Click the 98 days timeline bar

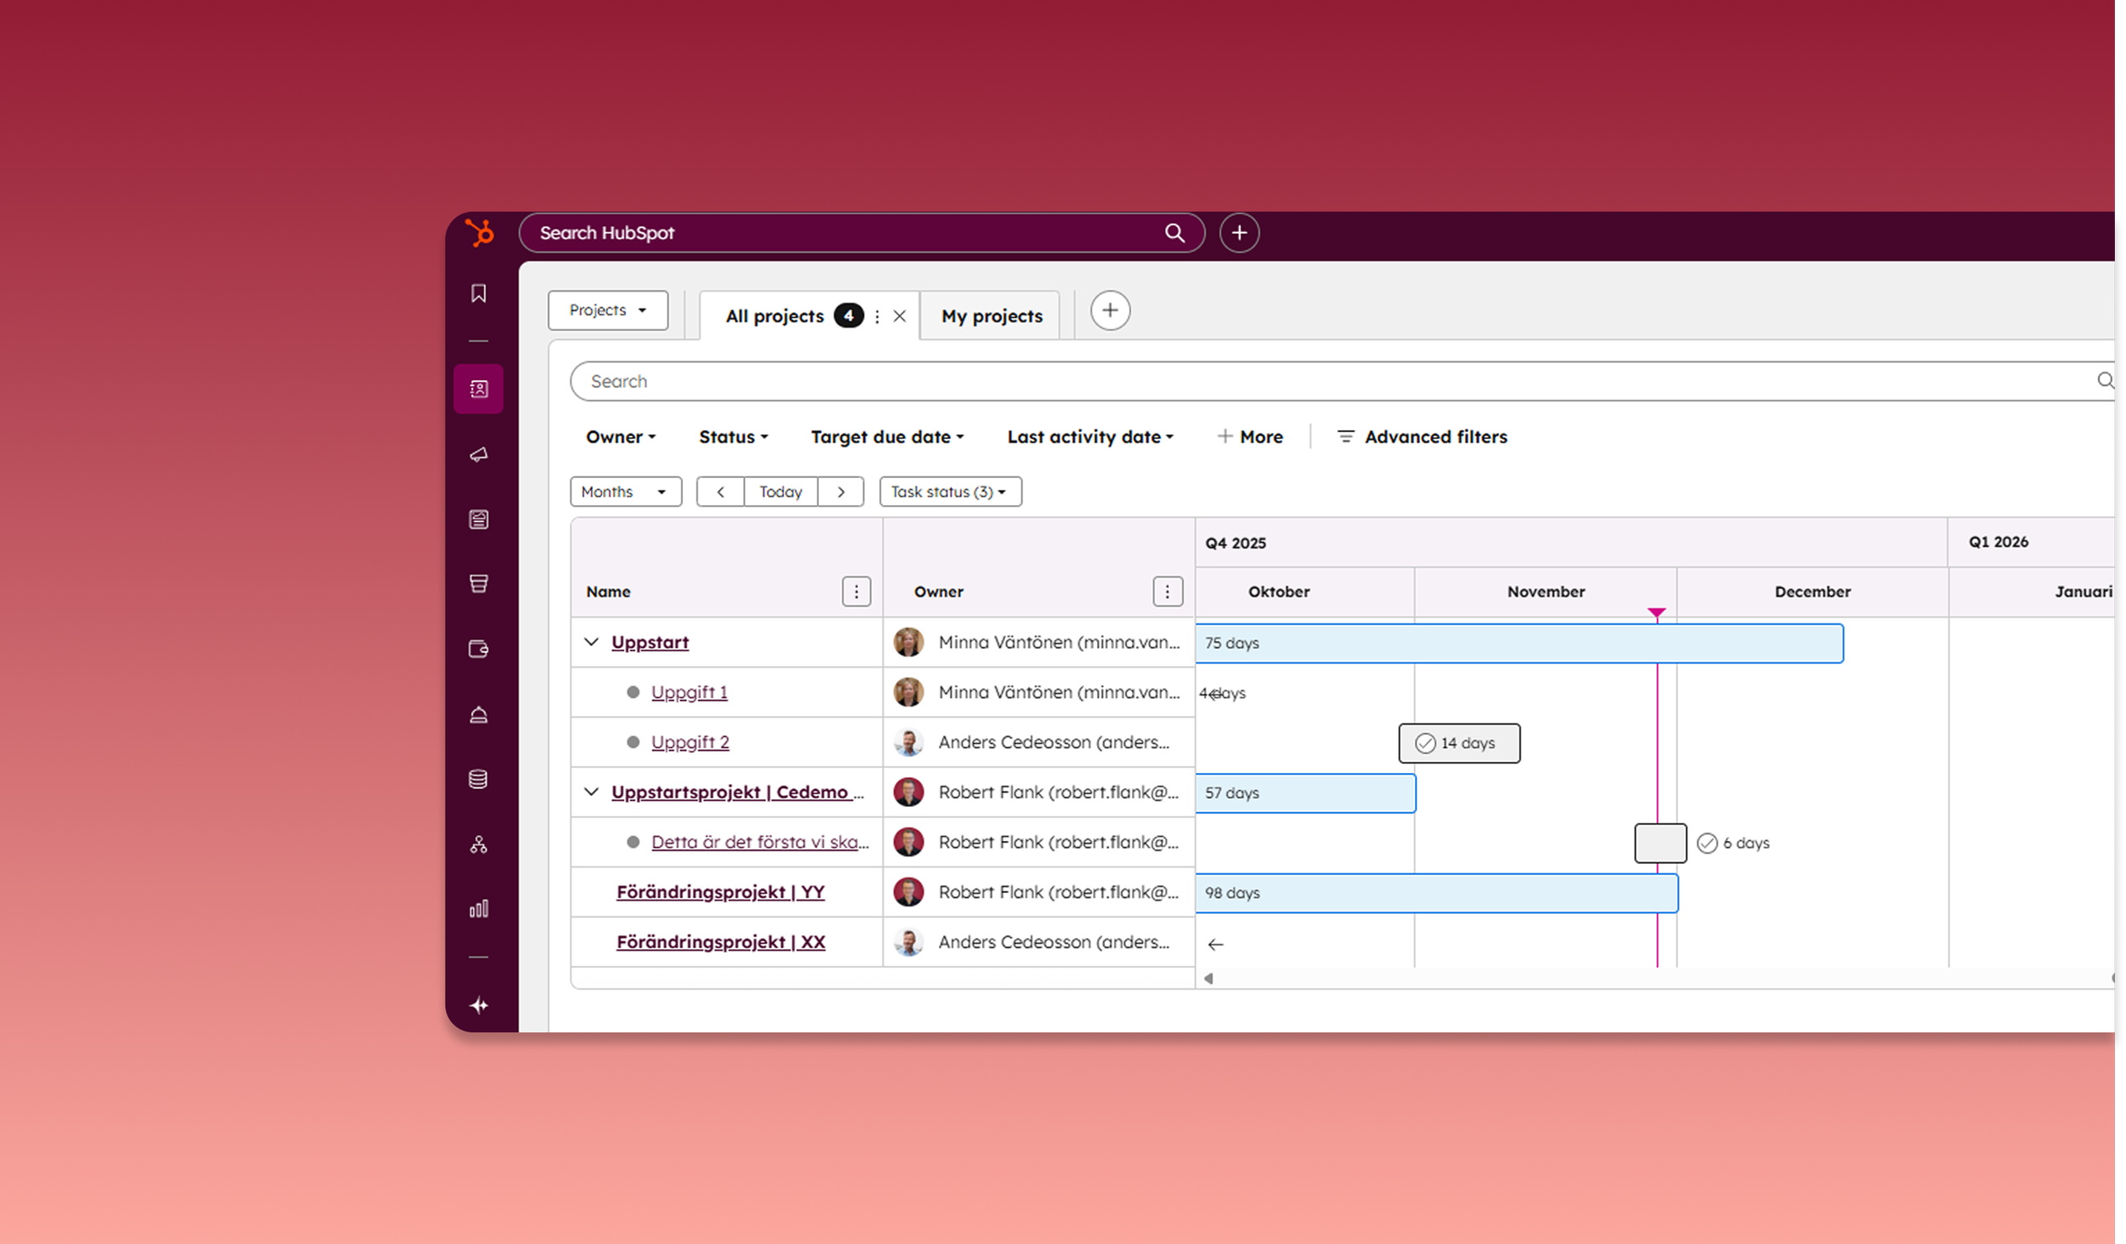coord(1437,894)
